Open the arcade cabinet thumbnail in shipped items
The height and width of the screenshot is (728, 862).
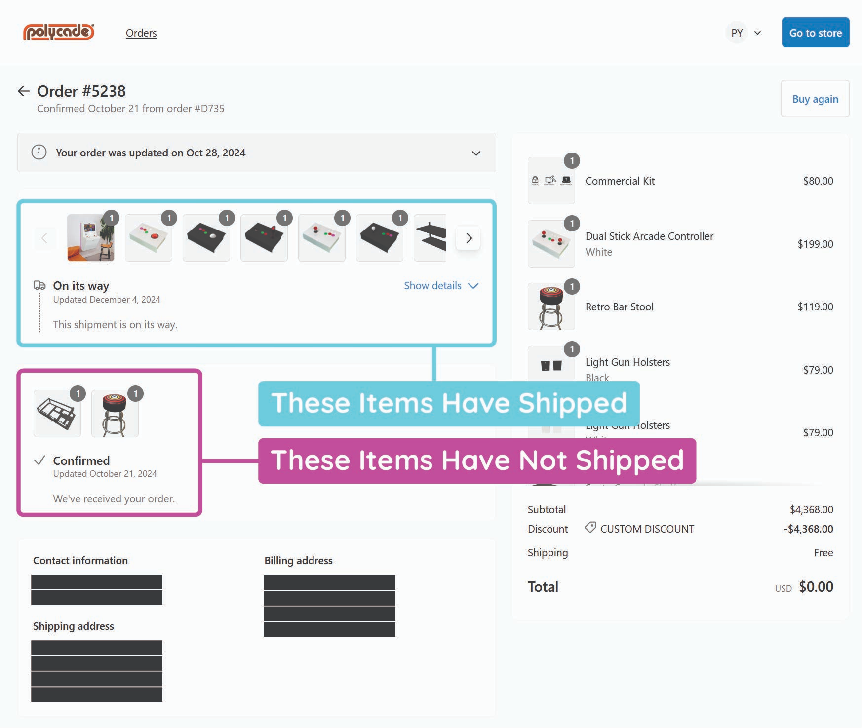coord(91,238)
